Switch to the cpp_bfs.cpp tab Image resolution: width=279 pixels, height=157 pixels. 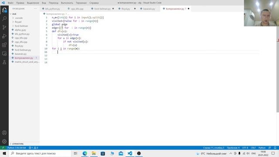point(77,9)
